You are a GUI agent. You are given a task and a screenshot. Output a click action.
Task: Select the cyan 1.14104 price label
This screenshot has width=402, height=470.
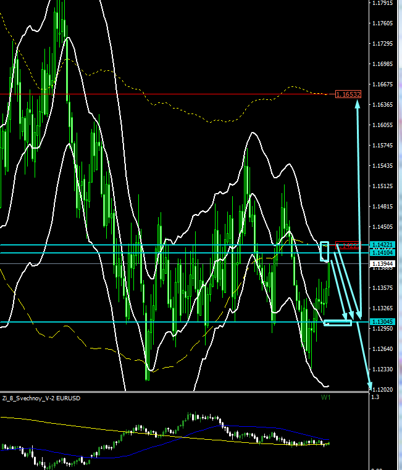click(x=383, y=253)
